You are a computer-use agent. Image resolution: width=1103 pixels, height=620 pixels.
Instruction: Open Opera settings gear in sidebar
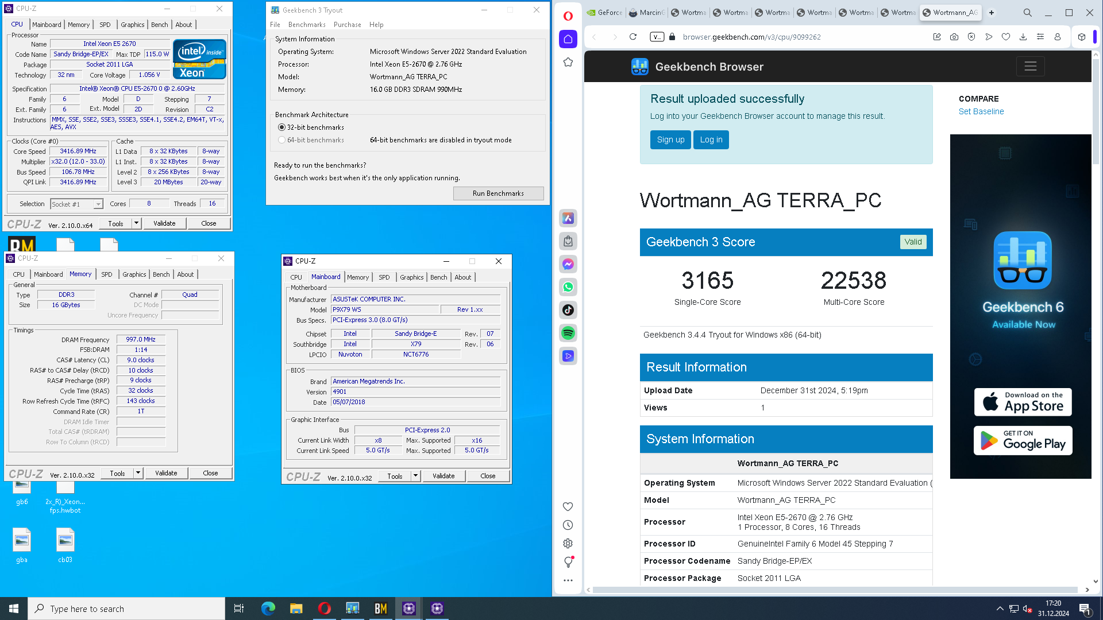568,543
